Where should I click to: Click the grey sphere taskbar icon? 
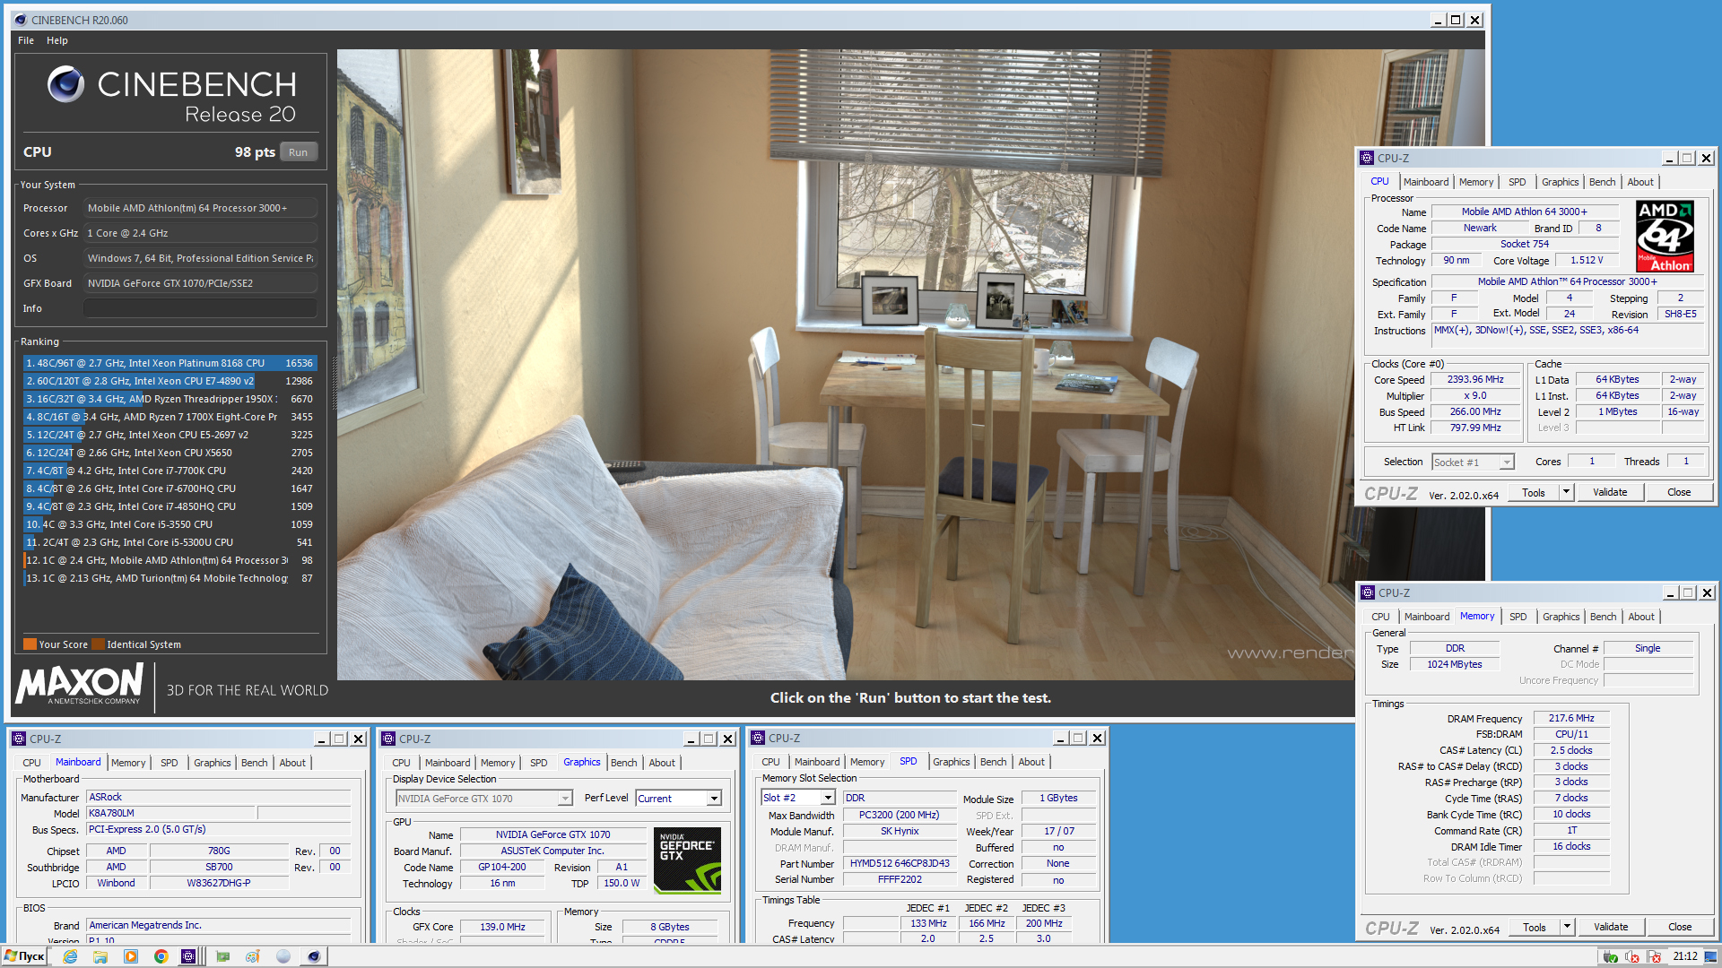point(283,956)
